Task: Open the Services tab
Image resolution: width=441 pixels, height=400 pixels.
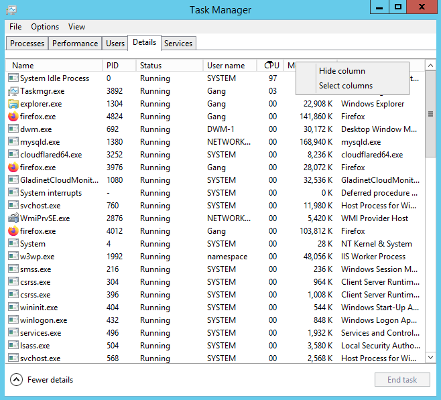Action: click(x=178, y=44)
